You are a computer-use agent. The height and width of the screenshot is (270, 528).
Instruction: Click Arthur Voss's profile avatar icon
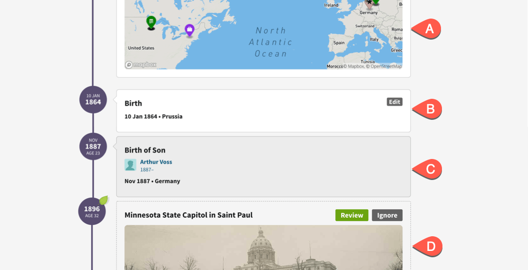(x=131, y=165)
